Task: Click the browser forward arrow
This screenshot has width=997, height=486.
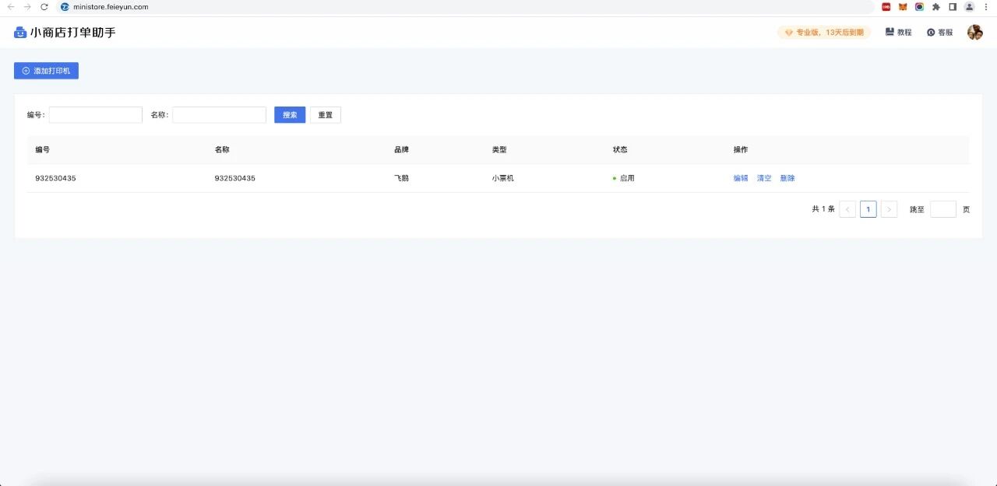Action: point(27,6)
